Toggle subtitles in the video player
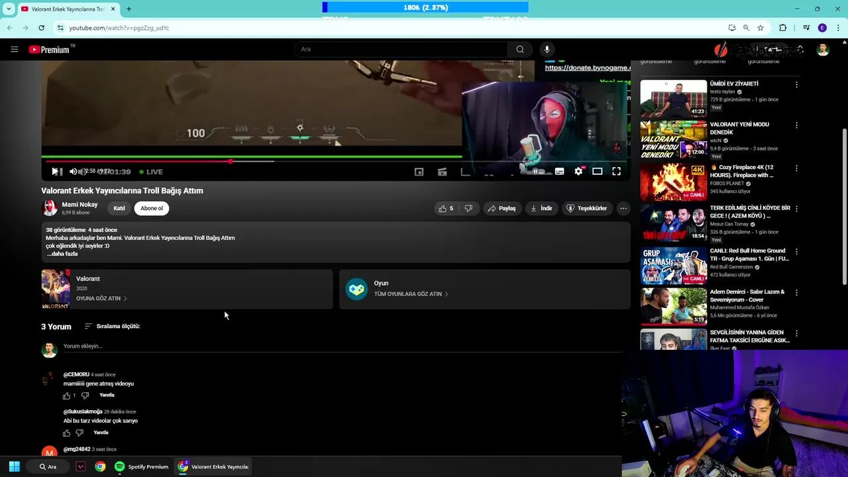This screenshot has width=848, height=477. [x=559, y=172]
